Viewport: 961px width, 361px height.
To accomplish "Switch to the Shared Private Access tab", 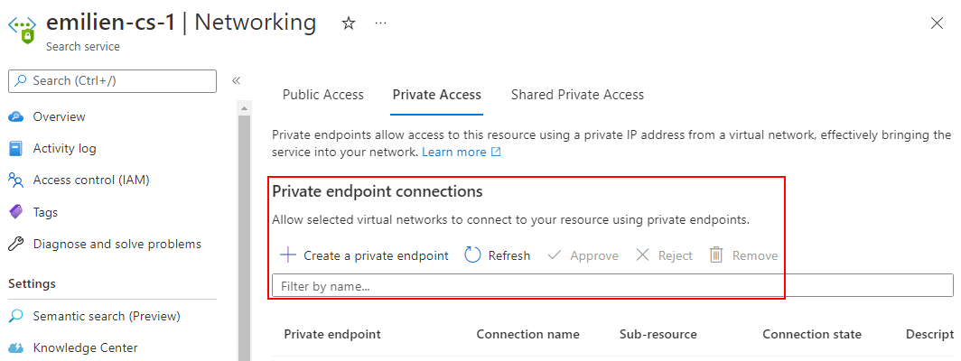I will pyautogui.click(x=577, y=95).
